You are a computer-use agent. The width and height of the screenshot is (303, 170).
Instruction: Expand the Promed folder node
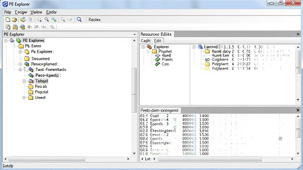pyautogui.click(x=148, y=51)
